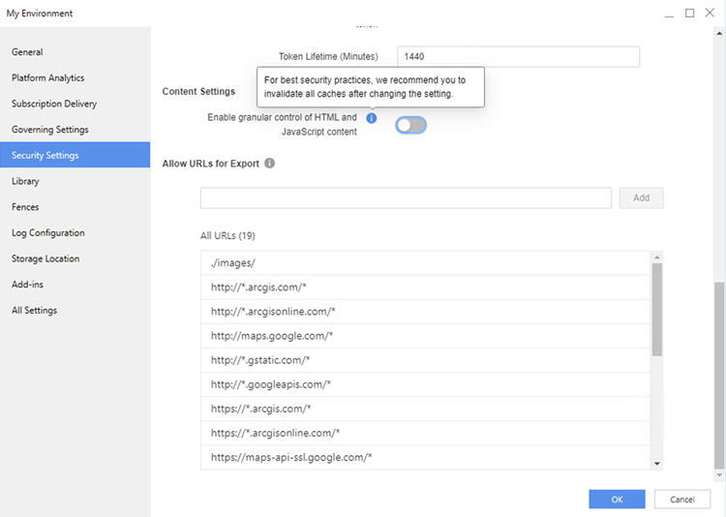The height and width of the screenshot is (517, 726).
Task: Click info icon next to Allow URLs for Export
Action: (270, 164)
